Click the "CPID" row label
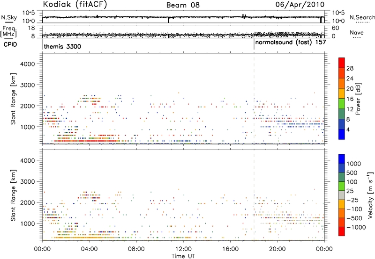The height and width of the screenshot is (259, 375). (10, 44)
